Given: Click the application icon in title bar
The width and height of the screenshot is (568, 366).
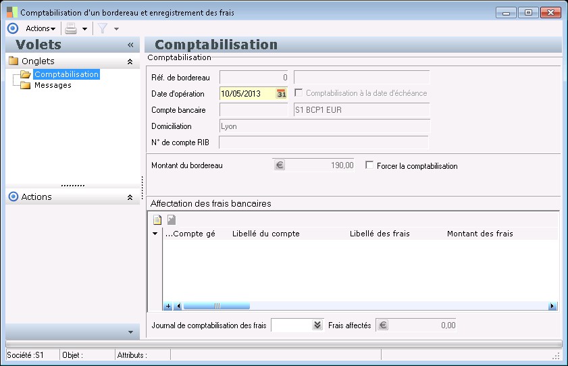Looking at the screenshot, I should click(x=12, y=12).
